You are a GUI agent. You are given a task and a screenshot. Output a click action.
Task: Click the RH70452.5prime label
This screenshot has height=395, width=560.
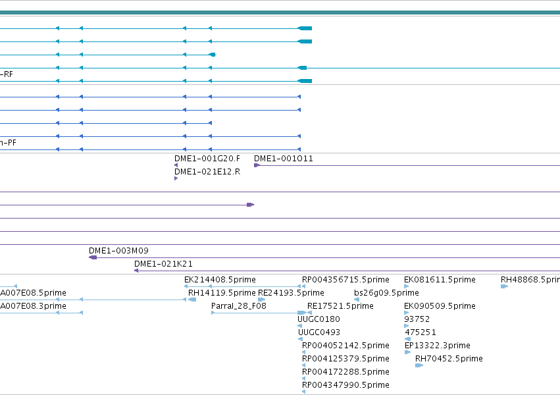449,359
